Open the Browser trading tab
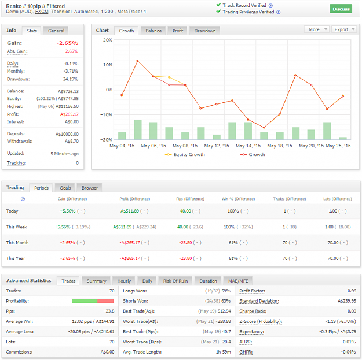The height and width of the screenshot is (360, 362). click(90, 188)
